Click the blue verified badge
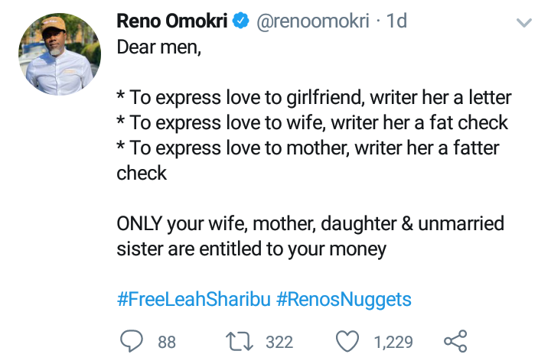The height and width of the screenshot is (364, 551). click(240, 22)
